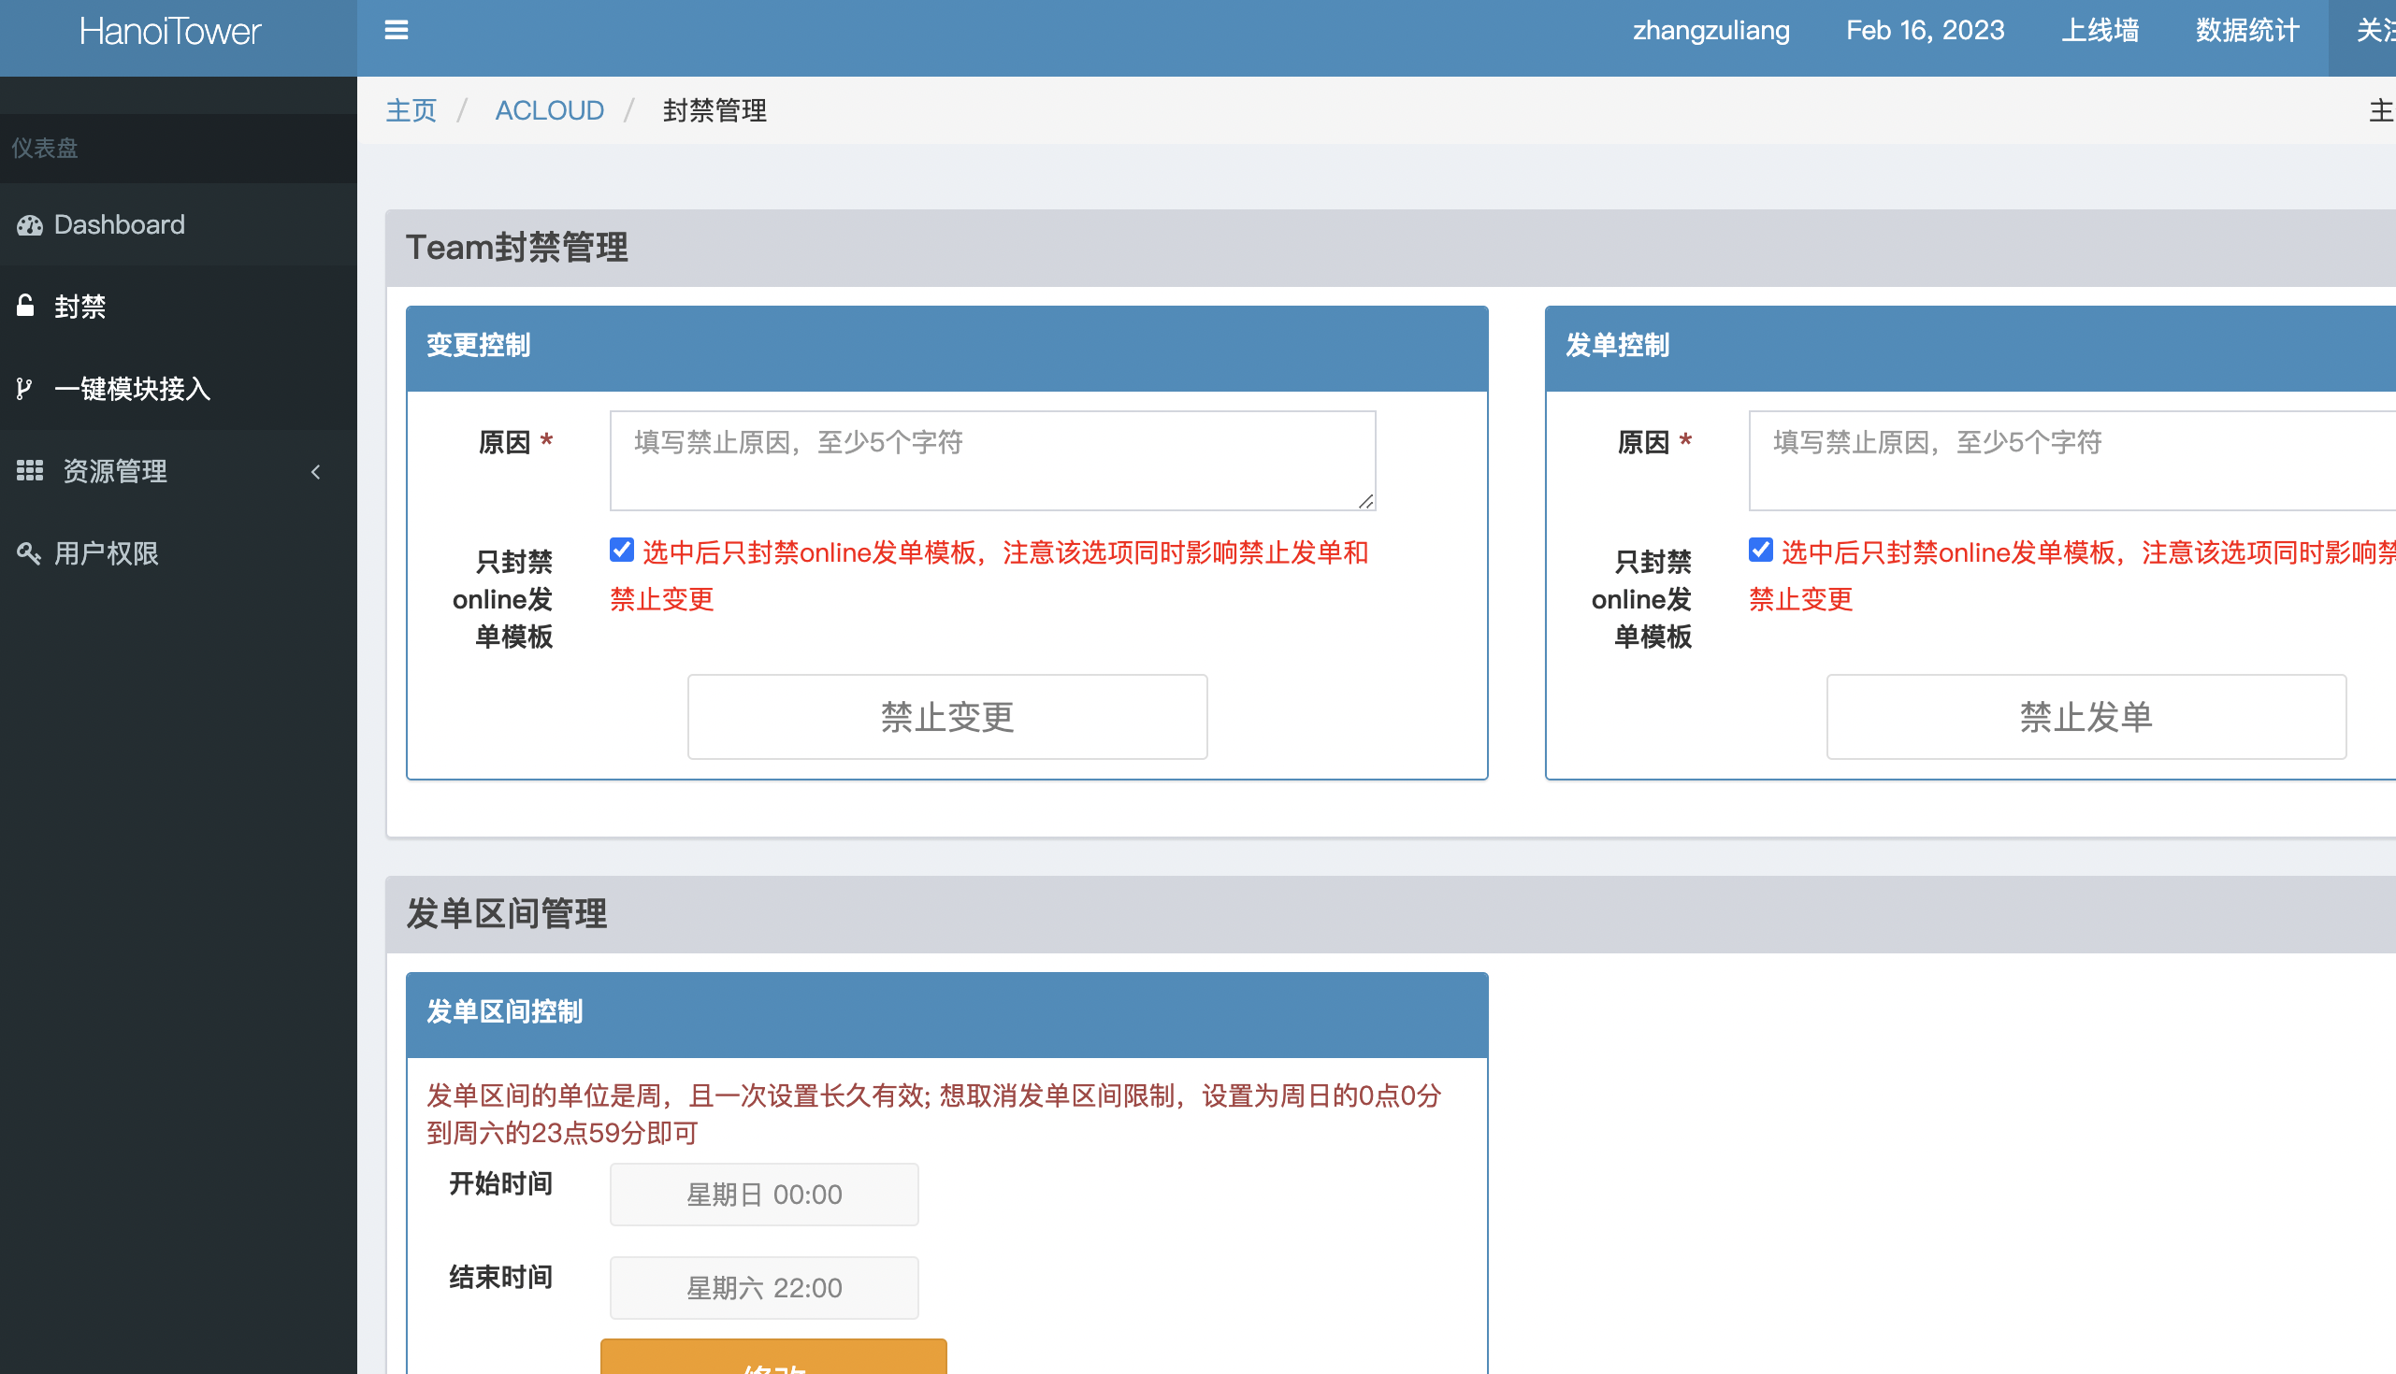Image resolution: width=2396 pixels, height=1374 pixels.
Task: Go to 主页 breadcrumb link
Action: [411, 110]
